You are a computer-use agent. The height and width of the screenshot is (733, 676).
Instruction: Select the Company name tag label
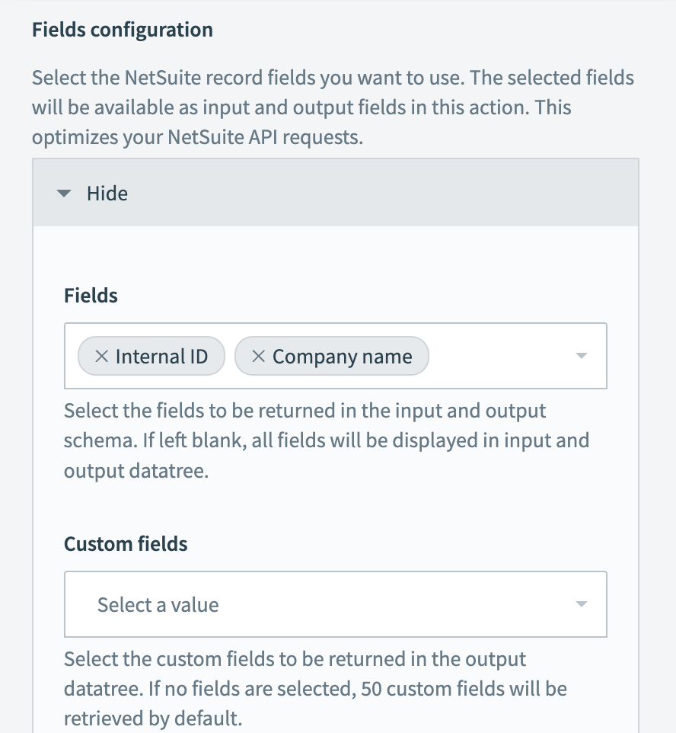[342, 357]
